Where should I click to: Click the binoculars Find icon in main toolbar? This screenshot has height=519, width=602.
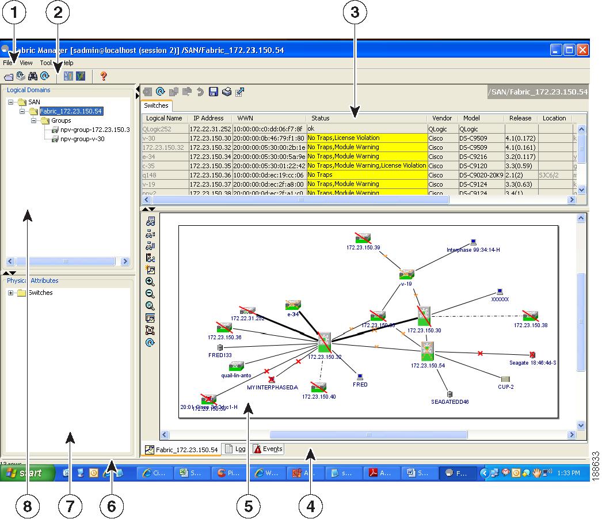point(33,76)
